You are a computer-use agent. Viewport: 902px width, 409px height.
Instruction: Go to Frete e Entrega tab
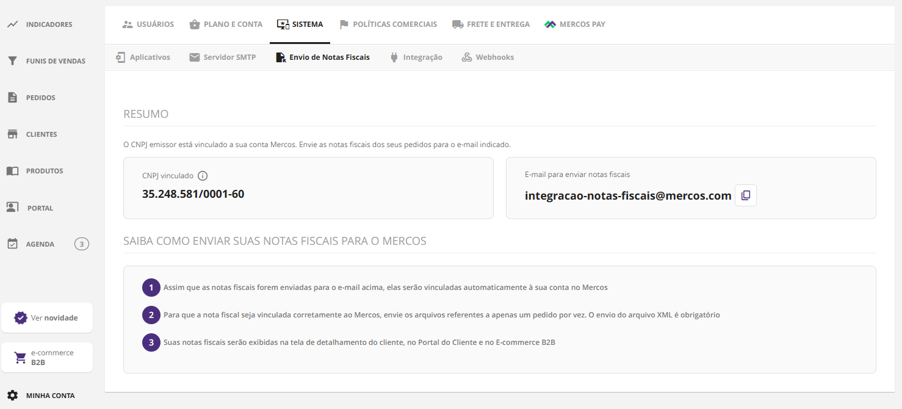click(491, 24)
